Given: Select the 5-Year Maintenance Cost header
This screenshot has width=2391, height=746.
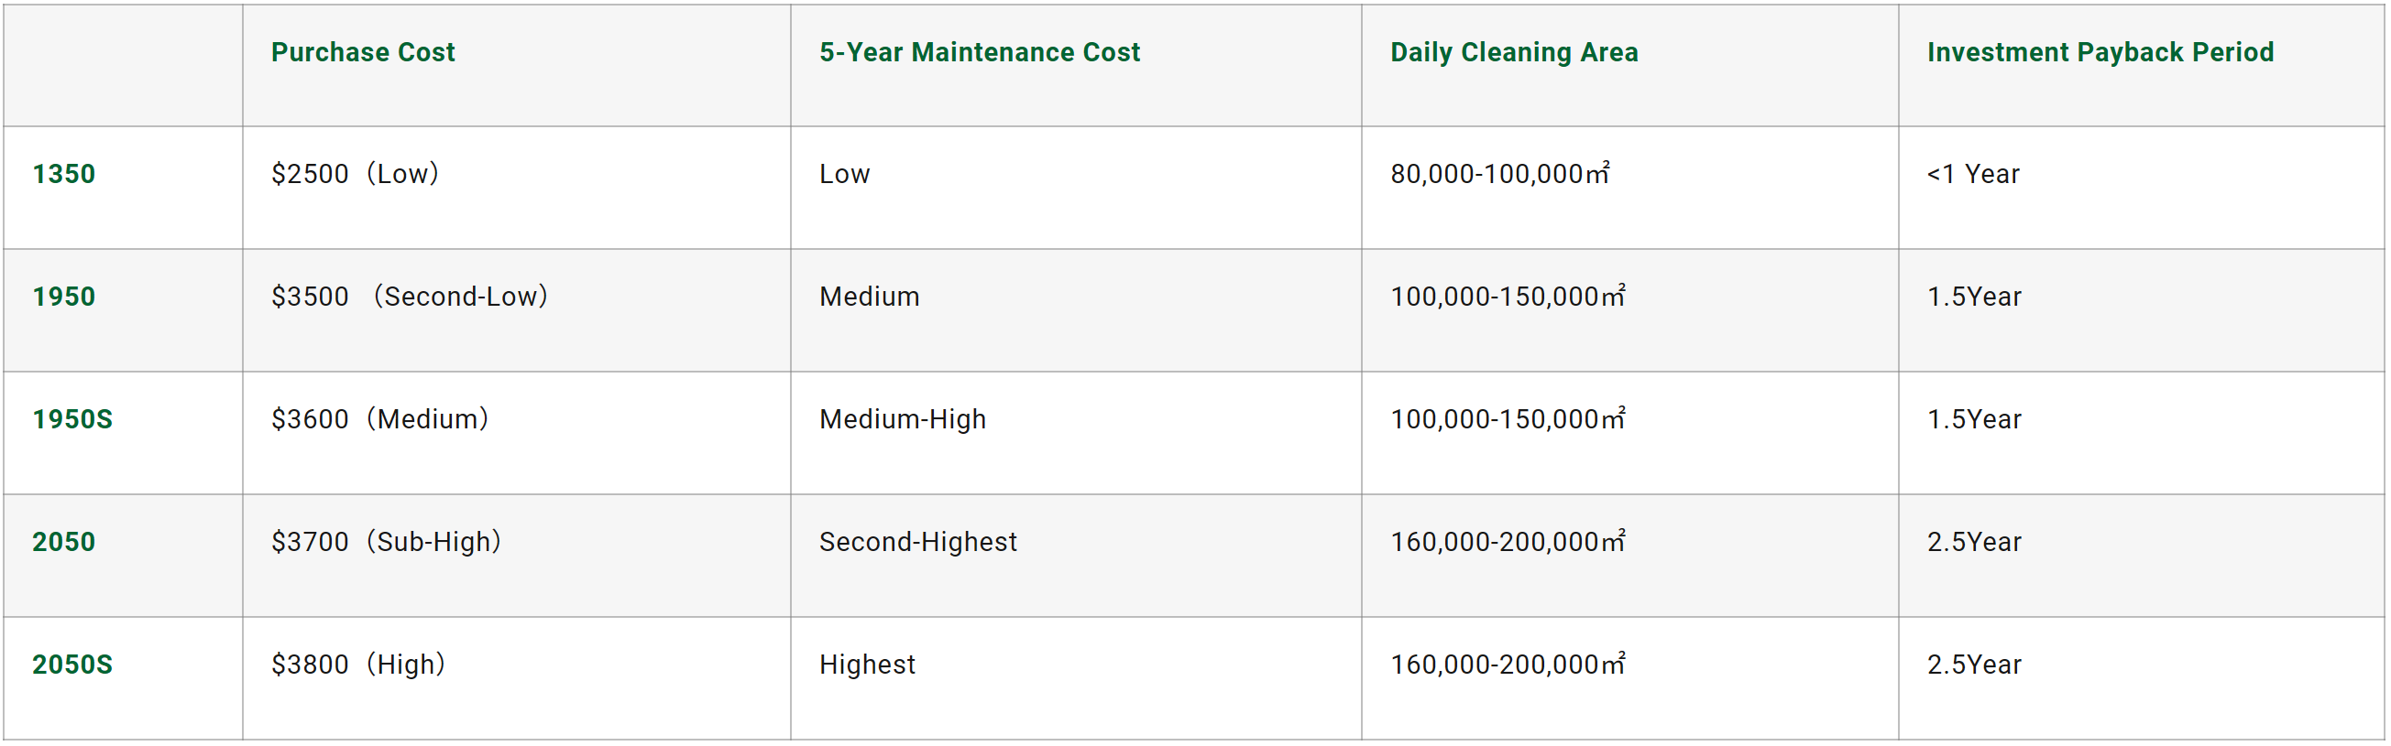Looking at the screenshot, I should (x=980, y=52).
